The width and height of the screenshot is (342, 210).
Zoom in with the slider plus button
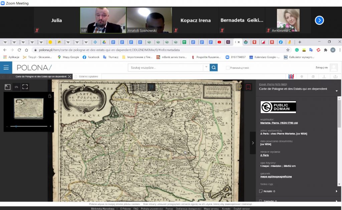[x=50, y=126]
